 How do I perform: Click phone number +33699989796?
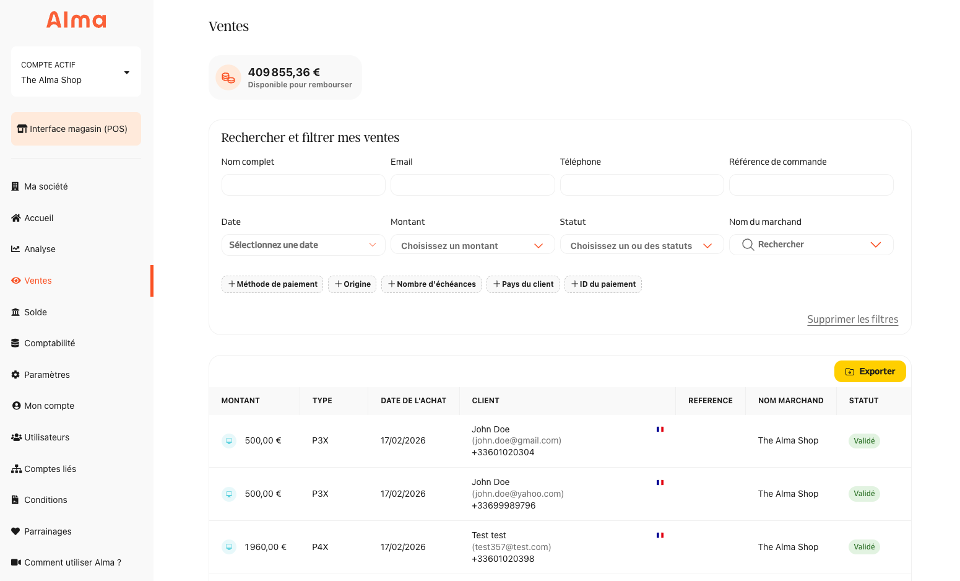[503, 505]
